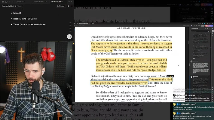Open the Notion page three-dots menu
This screenshot has height=120, width=214.
[72, 6]
